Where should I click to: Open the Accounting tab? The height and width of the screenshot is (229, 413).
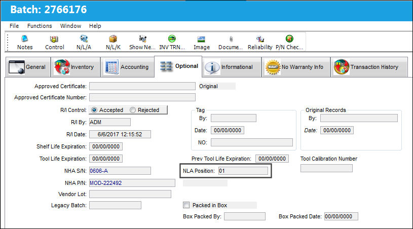pos(127,67)
